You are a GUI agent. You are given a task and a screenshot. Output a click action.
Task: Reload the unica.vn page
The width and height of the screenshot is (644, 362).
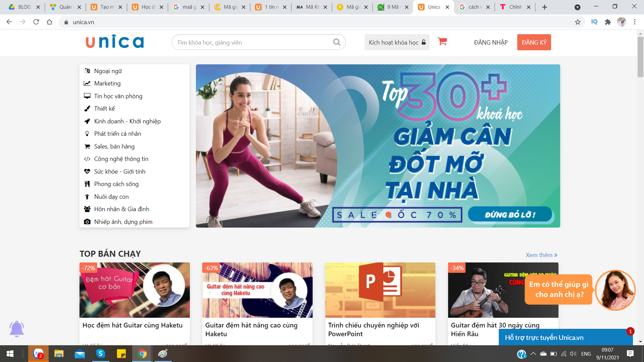point(36,22)
